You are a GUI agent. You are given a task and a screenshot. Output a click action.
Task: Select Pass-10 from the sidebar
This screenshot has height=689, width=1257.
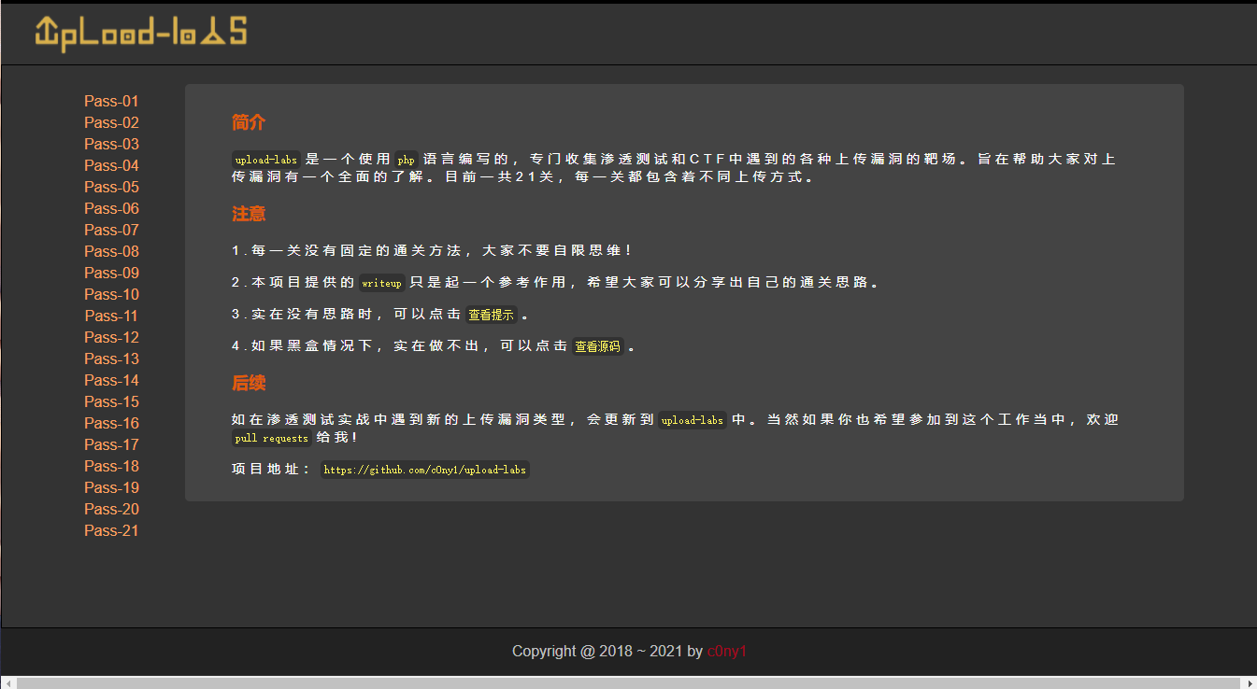tap(110, 294)
